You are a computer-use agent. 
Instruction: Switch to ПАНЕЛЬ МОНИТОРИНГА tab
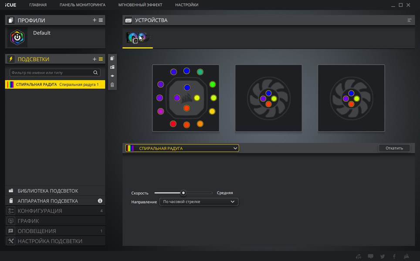pos(82,5)
